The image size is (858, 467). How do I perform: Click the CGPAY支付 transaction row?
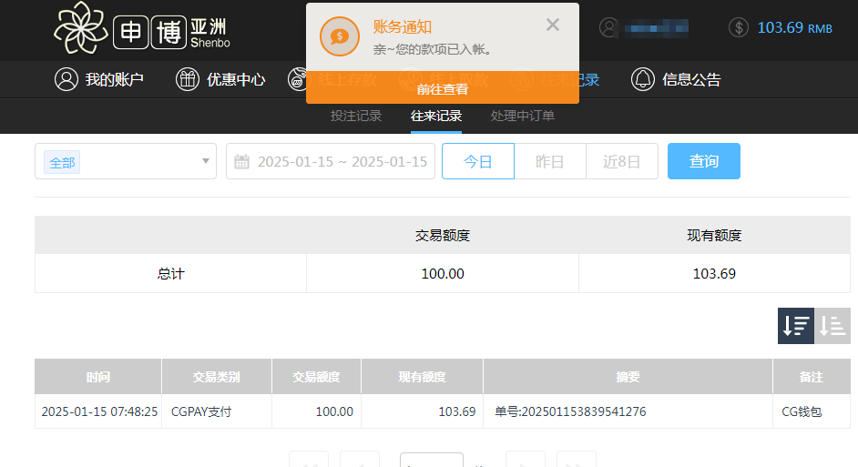[x=202, y=411]
